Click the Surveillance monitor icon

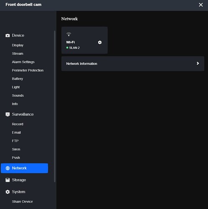[8, 114]
